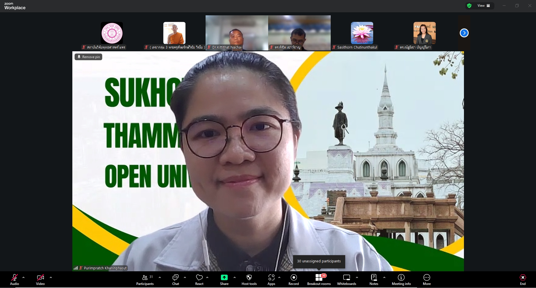Open the View layout menu
Viewport: 536px width, 288px height.
point(483,6)
